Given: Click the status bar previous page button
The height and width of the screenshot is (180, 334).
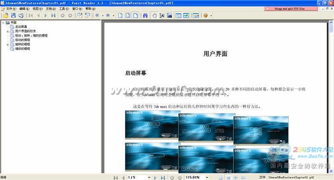Looking at the screenshot, I should [x=123, y=178].
